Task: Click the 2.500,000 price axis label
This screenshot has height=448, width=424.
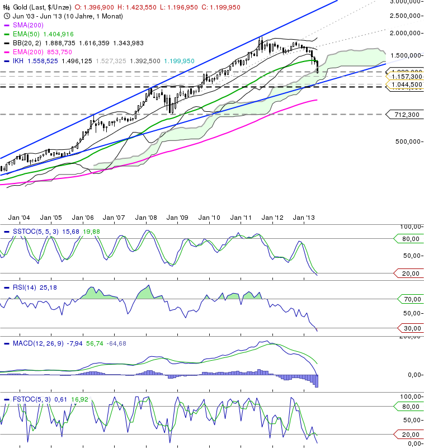Action: [x=406, y=16]
